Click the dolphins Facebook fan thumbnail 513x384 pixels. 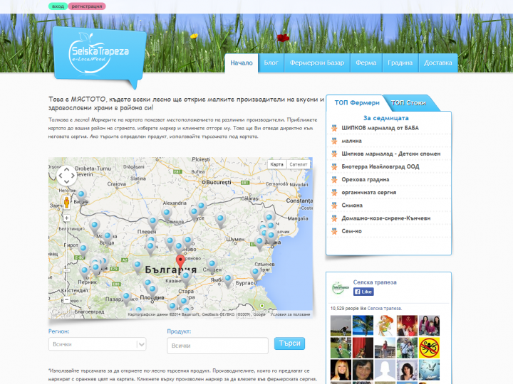(x=429, y=370)
